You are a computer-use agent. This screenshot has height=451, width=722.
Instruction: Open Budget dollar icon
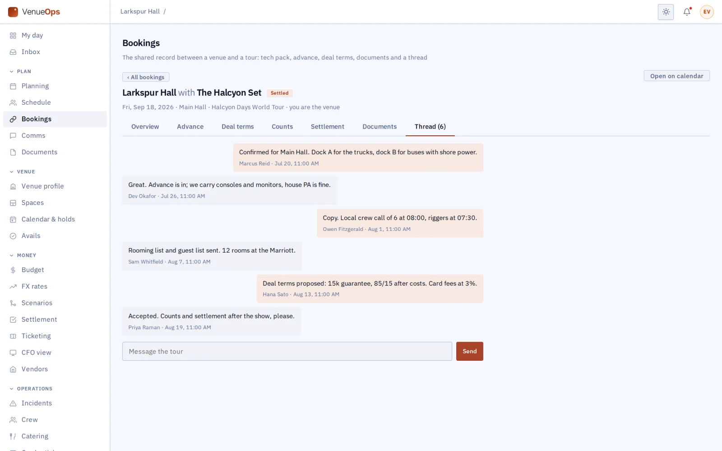pyautogui.click(x=13, y=270)
